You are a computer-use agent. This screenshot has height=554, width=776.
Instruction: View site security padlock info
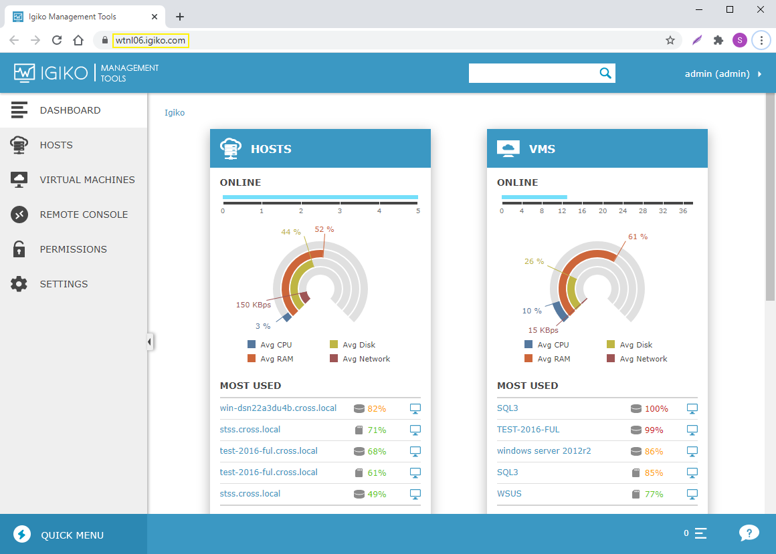(105, 41)
